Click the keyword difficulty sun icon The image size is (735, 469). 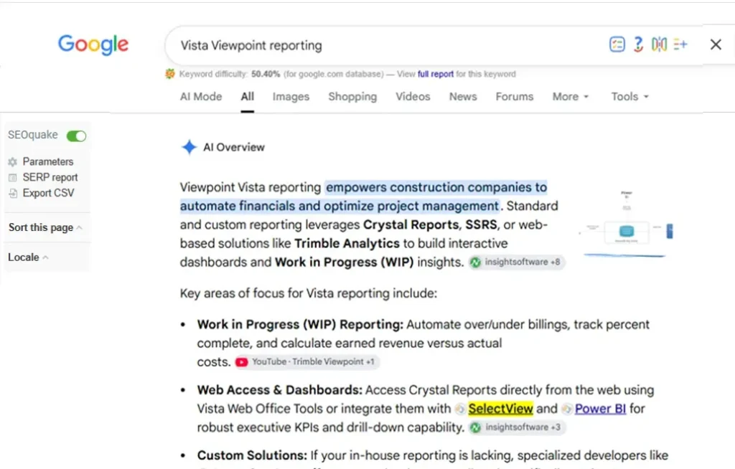pyautogui.click(x=169, y=74)
